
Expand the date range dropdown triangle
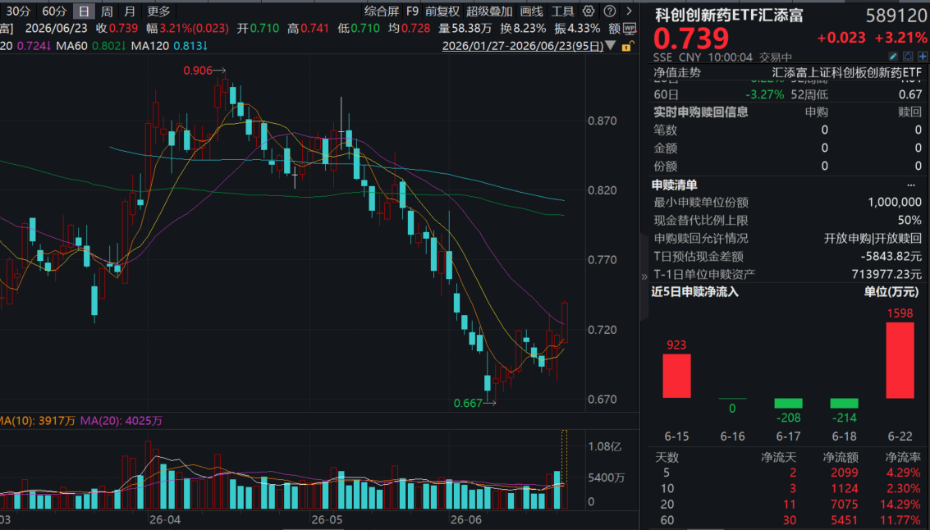pyautogui.click(x=611, y=46)
